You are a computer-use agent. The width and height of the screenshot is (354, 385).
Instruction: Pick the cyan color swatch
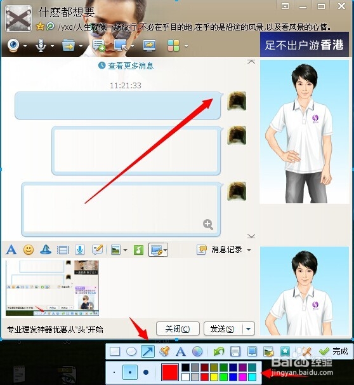point(252,377)
